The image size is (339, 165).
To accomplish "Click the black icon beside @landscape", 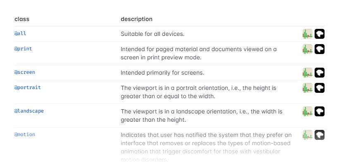I will 320,111.
